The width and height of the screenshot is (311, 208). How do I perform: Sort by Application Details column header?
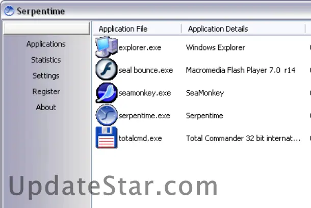243,29
